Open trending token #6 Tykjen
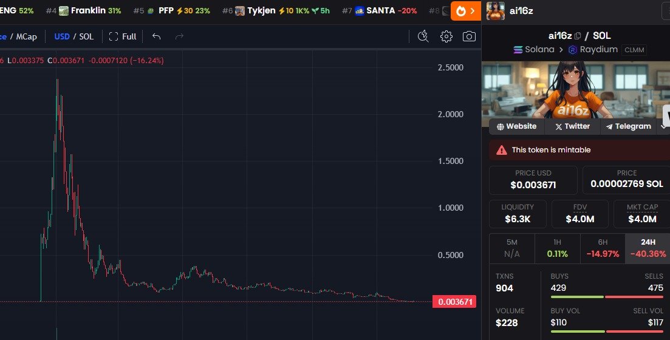Viewport: 670px width, 340px height. coord(276,11)
